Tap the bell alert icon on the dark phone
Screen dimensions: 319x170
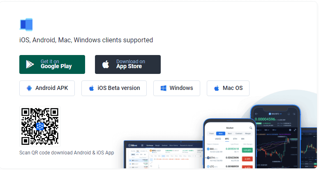click(x=289, y=114)
